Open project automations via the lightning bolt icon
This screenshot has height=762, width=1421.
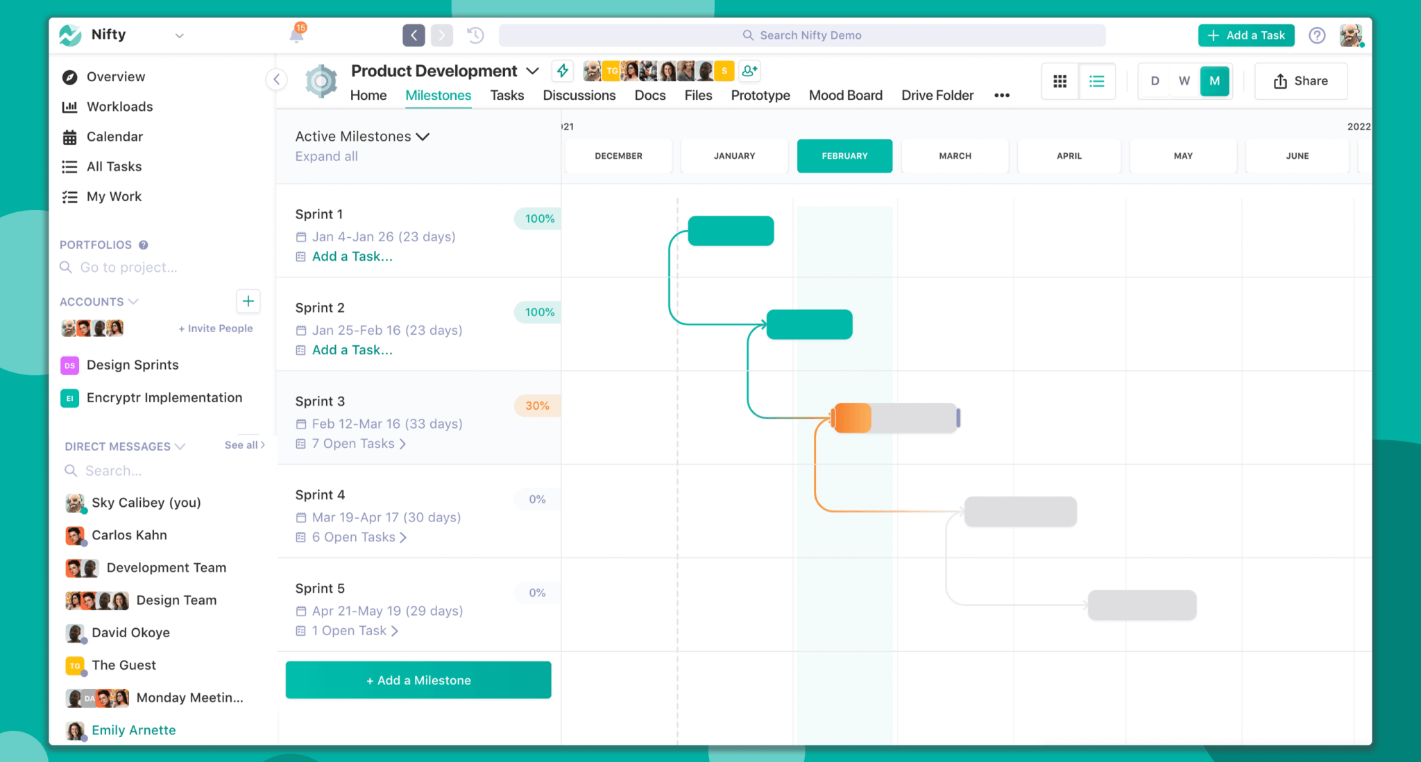point(562,71)
